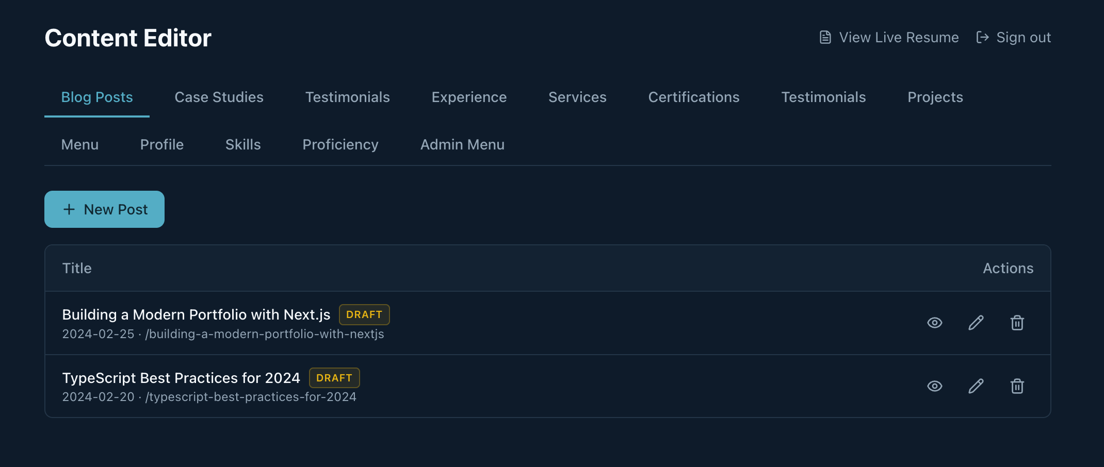The width and height of the screenshot is (1104, 467).
Task: Open the Testimonials tab next to Case Studies
Action: [347, 97]
